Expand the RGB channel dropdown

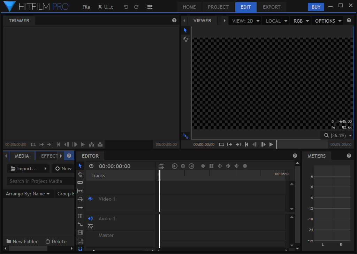(302, 21)
